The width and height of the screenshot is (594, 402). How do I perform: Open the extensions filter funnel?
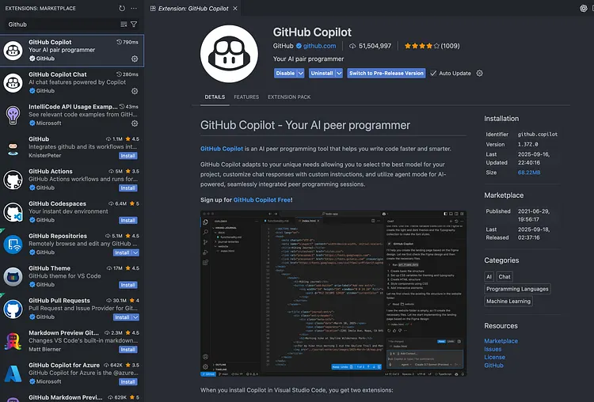134,25
